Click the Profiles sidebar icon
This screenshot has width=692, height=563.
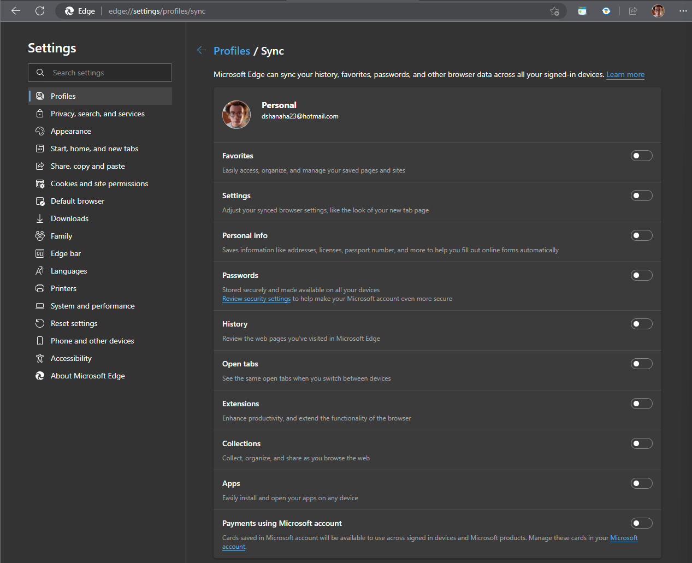(40, 96)
